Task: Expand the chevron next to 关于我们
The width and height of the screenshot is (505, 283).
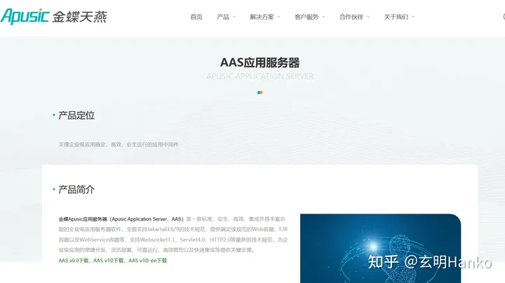Action: [x=413, y=17]
